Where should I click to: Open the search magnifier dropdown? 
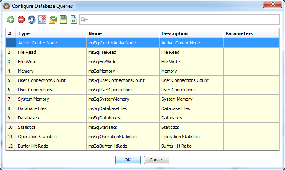coord(84,20)
